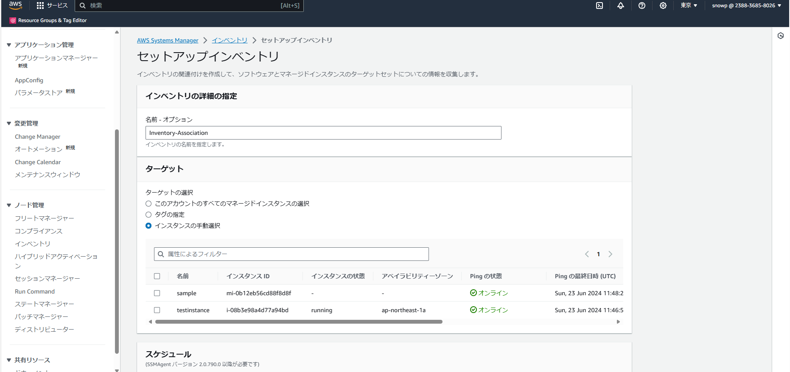Open インベントリ in the sidebar
Screen dimensions: 790x372
click(33, 244)
